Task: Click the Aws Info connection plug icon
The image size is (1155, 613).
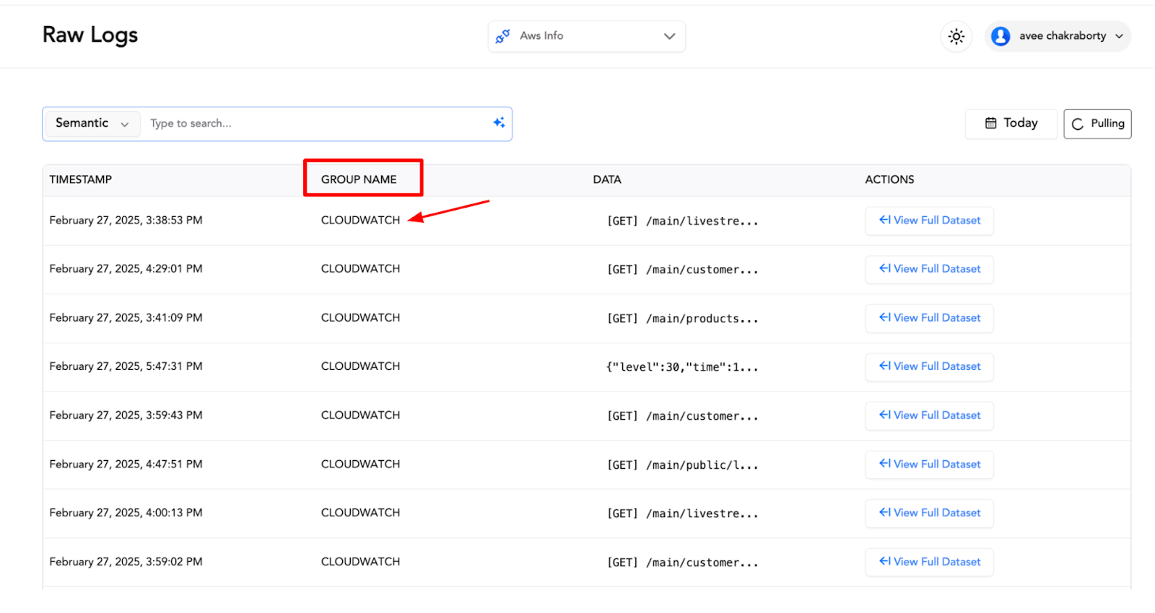Action: [503, 36]
